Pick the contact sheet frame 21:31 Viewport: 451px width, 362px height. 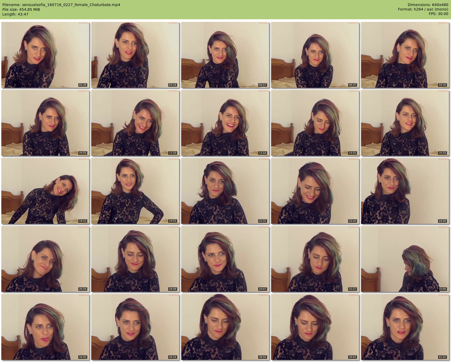pos(225,191)
